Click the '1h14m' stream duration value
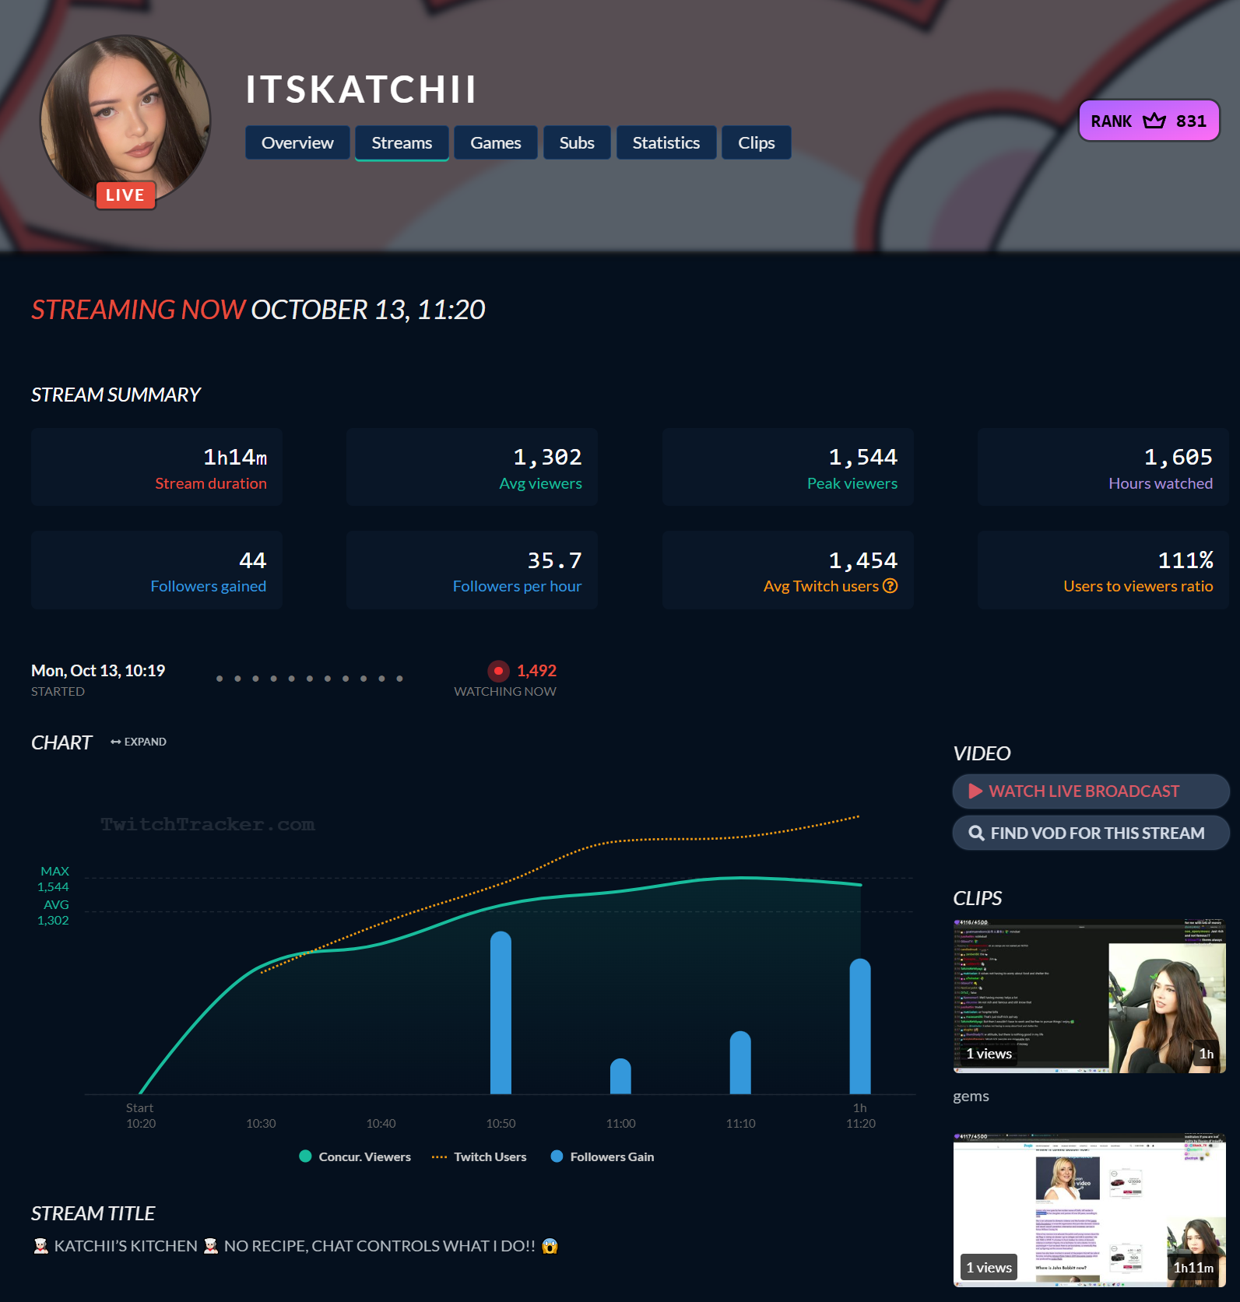 (235, 457)
